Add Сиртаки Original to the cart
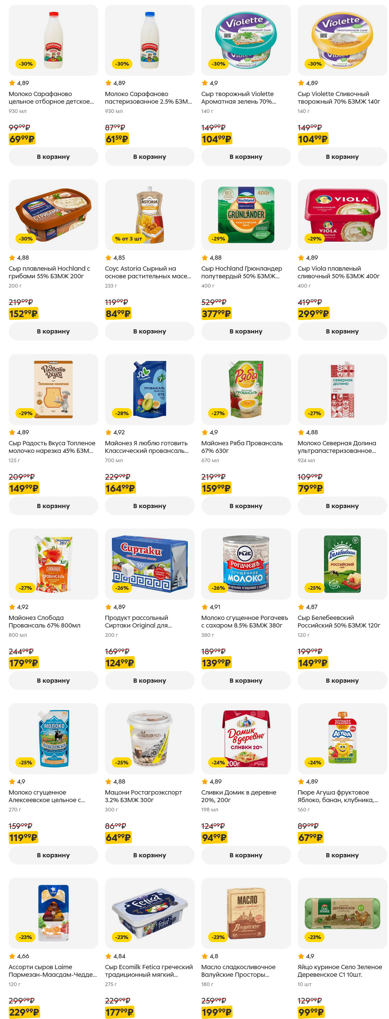 [x=149, y=680]
